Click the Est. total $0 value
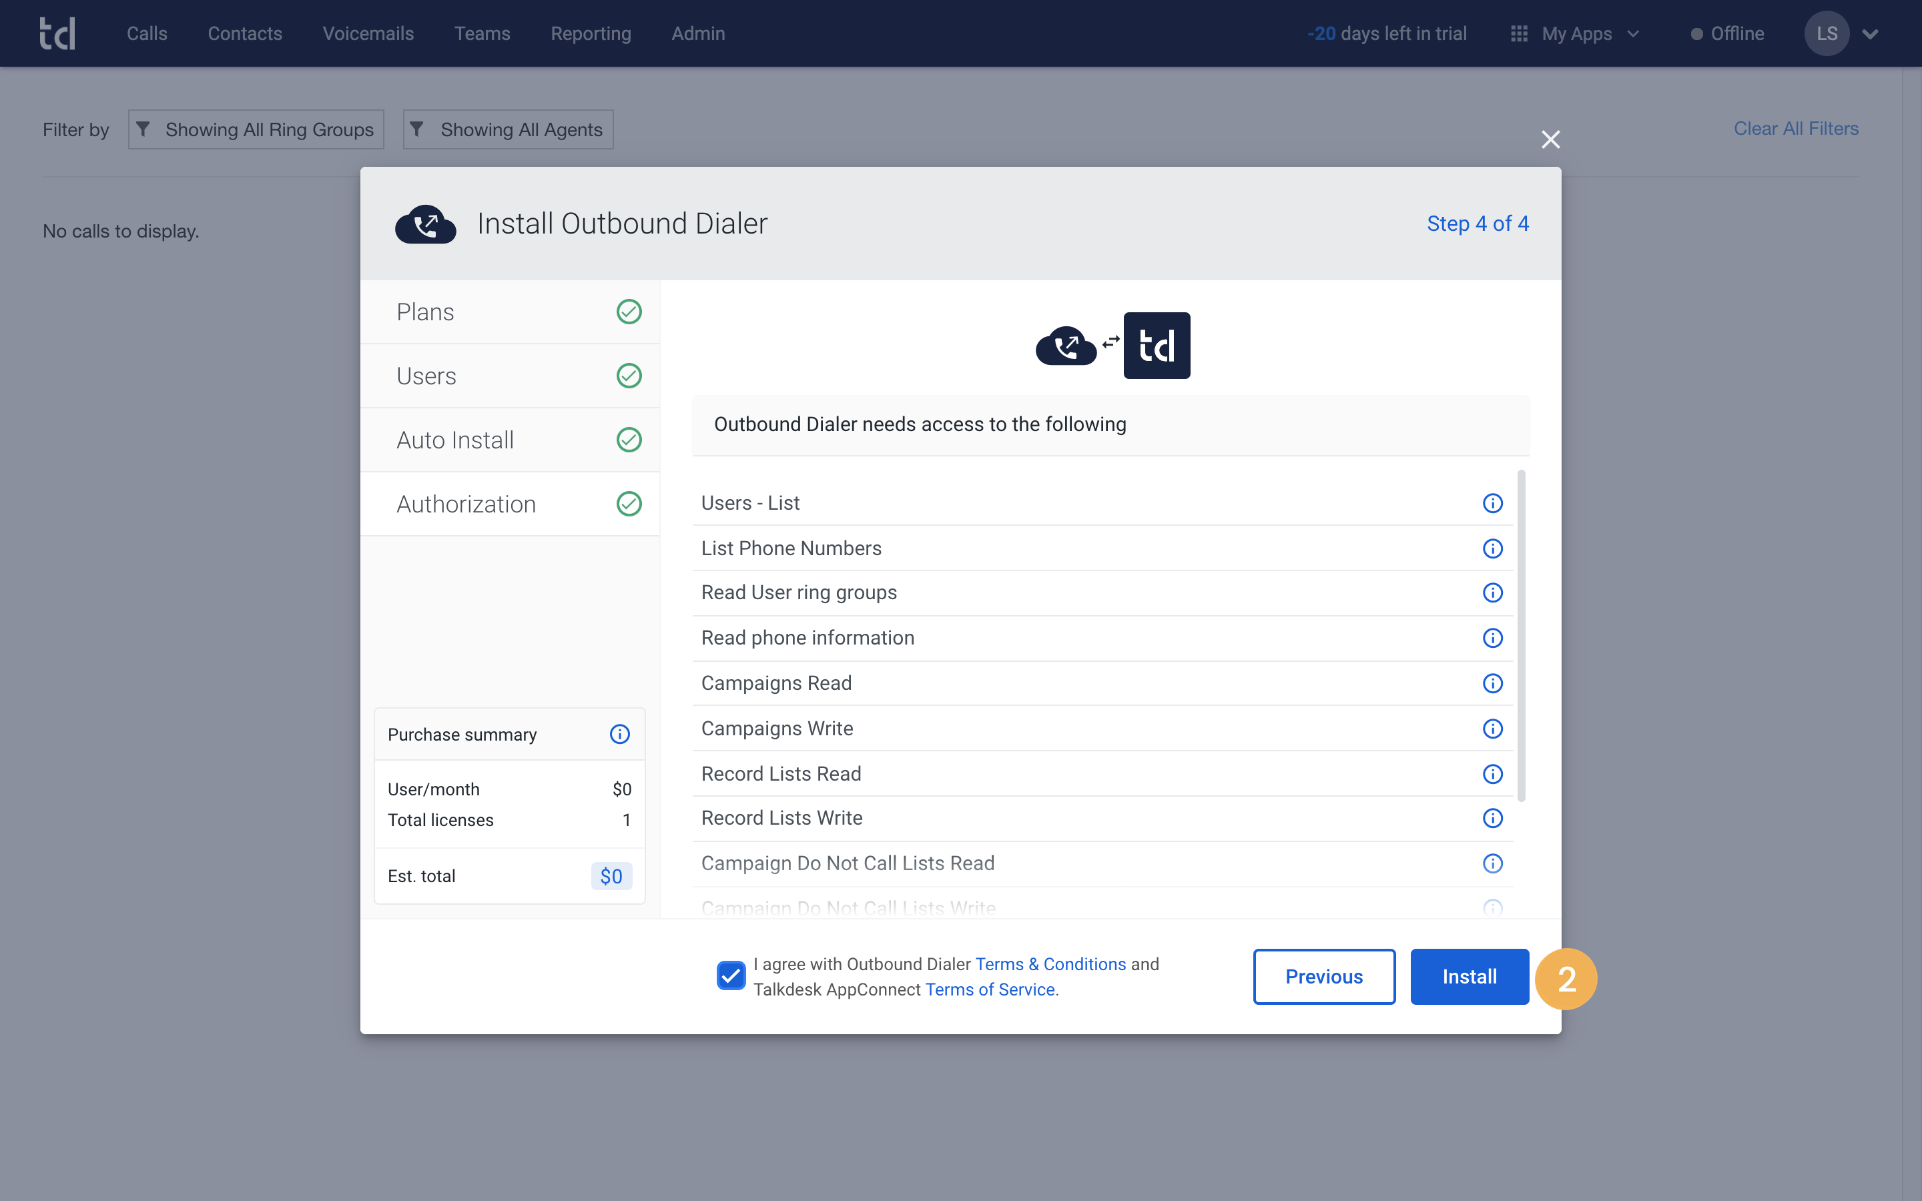The width and height of the screenshot is (1922, 1201). 611,876
